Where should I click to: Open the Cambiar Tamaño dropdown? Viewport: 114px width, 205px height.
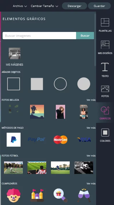[x=45, y=6]
